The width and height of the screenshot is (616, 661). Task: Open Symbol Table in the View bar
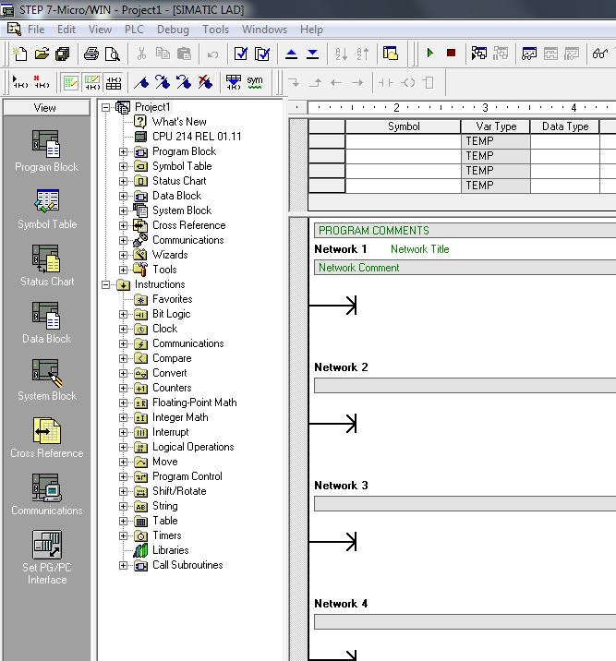(47, 209)
